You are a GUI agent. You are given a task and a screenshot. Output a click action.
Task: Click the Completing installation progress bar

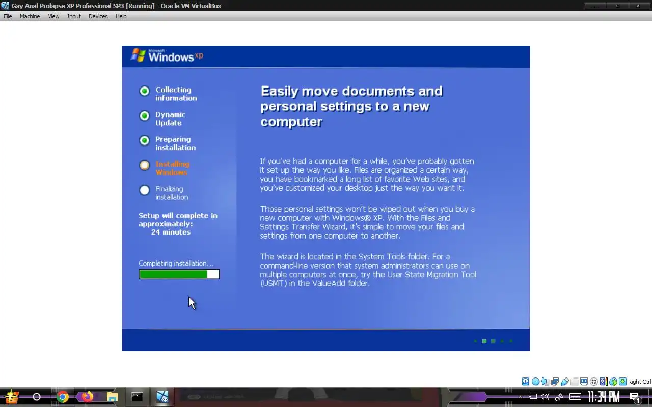179,274
